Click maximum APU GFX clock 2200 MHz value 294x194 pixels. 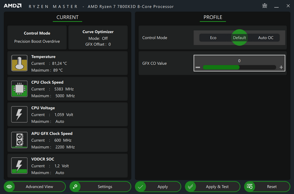point(65,147)
